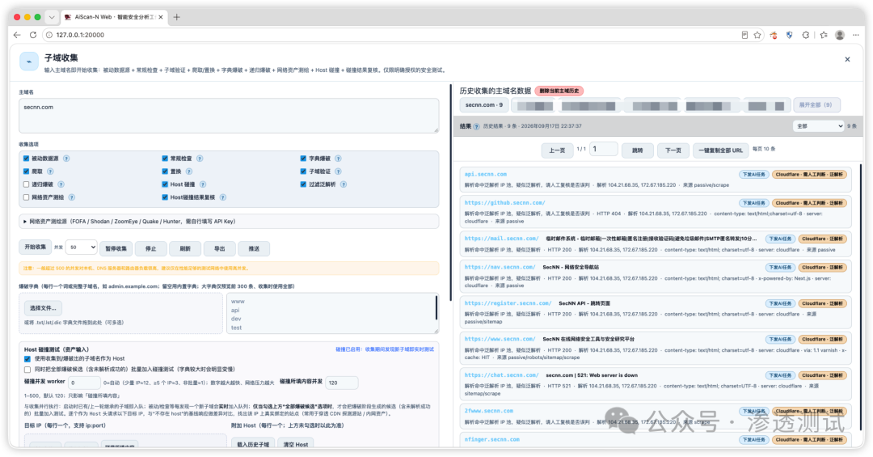Click the 跳转 page jump button
Screen dimensions: 873x457
(638, 150)
